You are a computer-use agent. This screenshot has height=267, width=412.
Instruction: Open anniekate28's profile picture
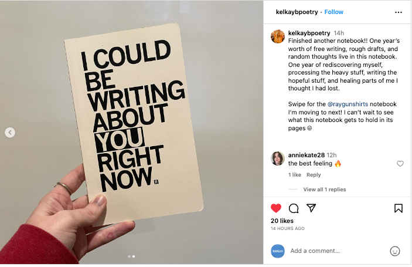pyautogui.click(x=278, y=158)
